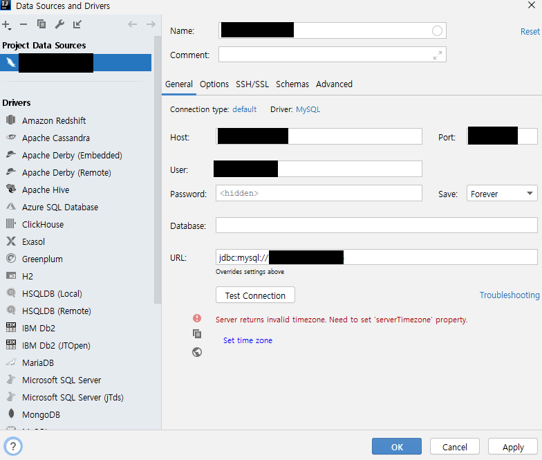Focus the Host input field

point(319,136)
